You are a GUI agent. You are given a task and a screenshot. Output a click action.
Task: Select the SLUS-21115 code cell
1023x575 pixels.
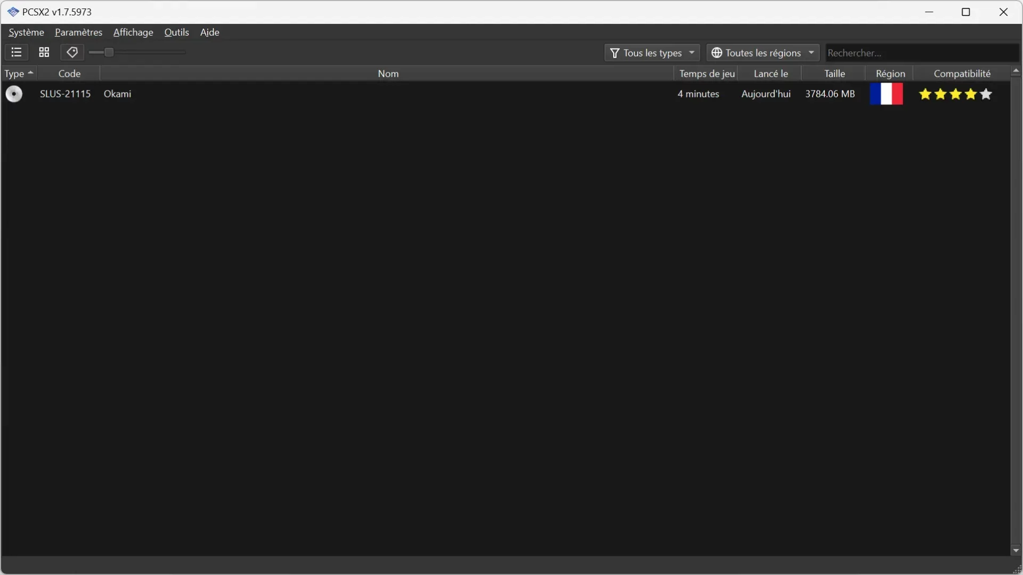[x=65, y=94]
